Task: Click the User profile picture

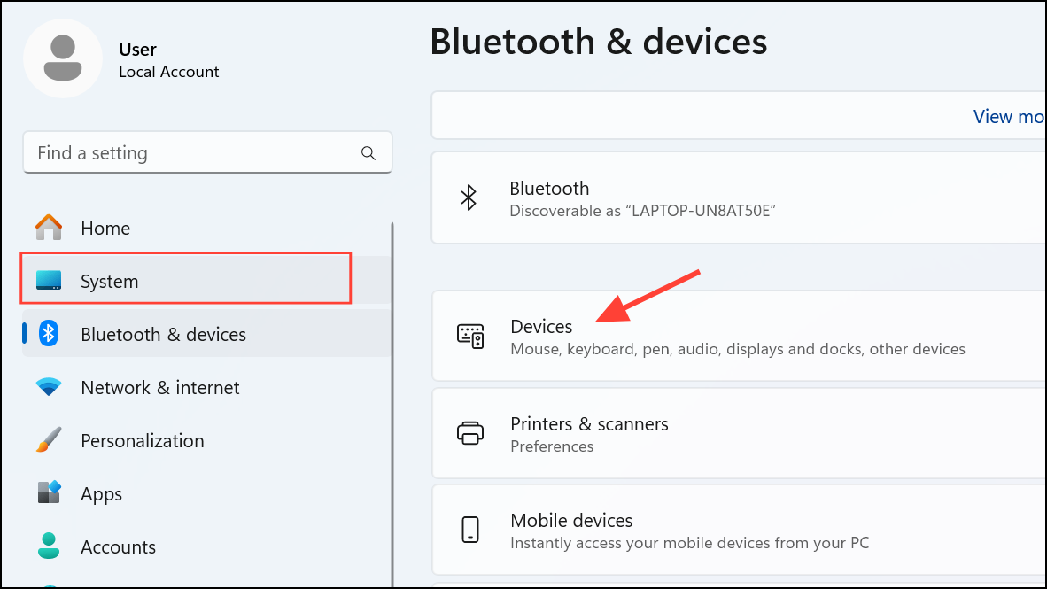Action: [x=62, y=57]
